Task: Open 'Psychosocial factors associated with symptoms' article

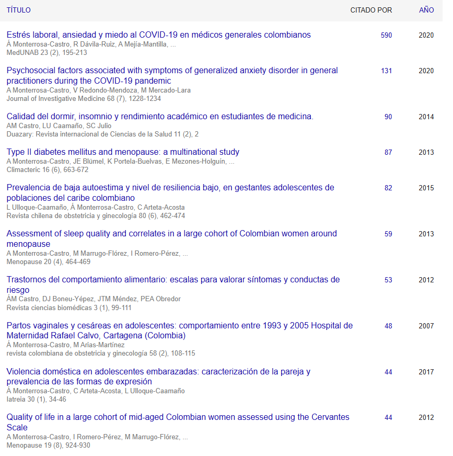Action: tap(172, 71)
